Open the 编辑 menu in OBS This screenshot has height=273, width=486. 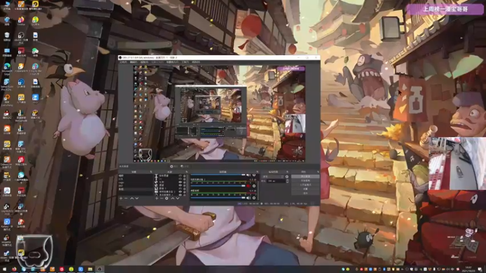coord(134,62)
